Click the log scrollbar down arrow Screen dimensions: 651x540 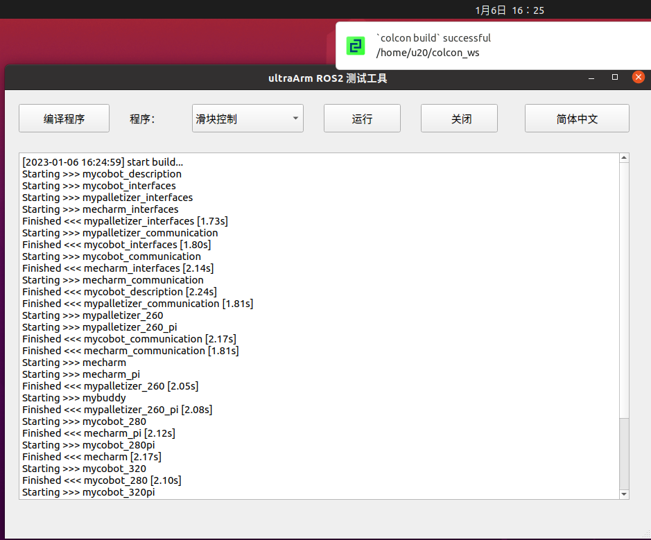click(x=624, y=494)
